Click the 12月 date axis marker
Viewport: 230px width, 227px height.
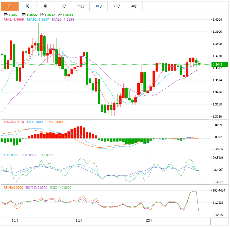(149, 220)
